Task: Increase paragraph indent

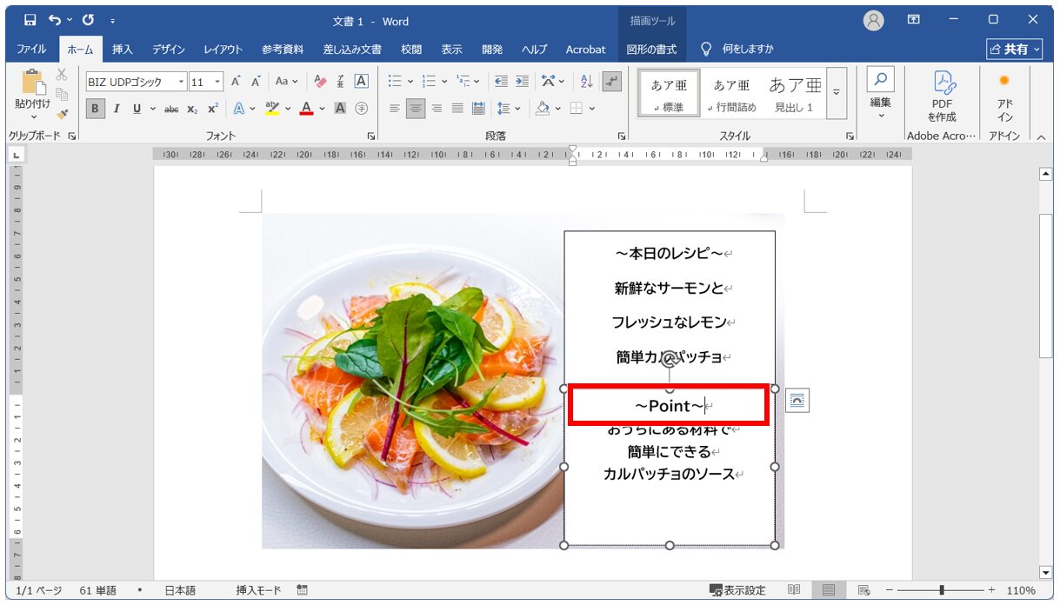Action: click(522, 82)
